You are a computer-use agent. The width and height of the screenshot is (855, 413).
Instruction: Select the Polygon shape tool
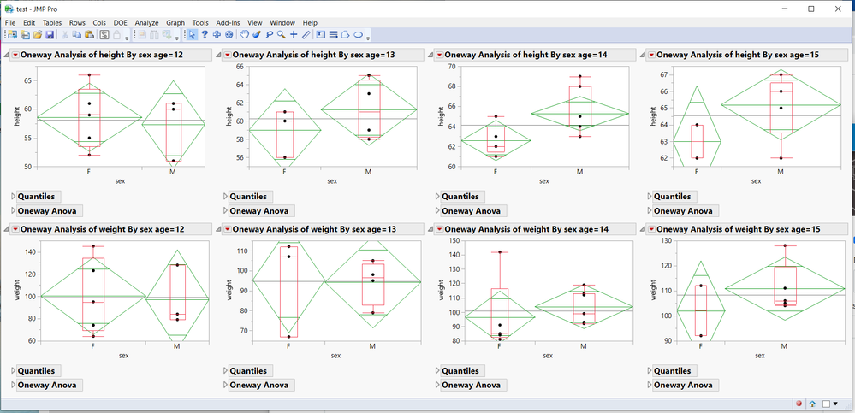[345, 35]
